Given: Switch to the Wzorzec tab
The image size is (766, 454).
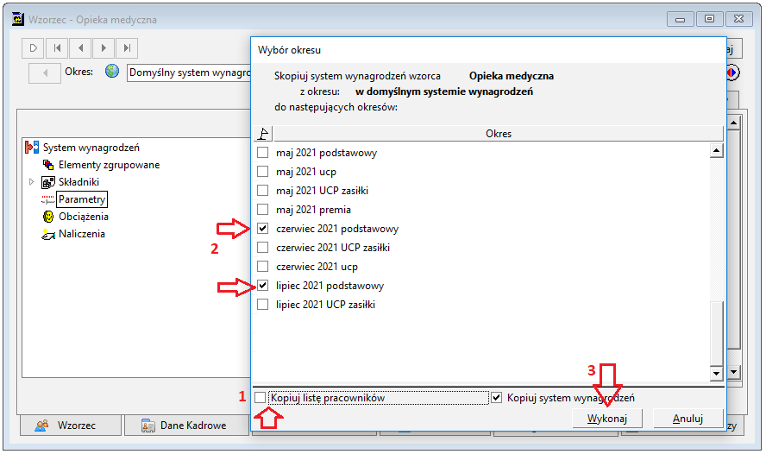Looking at the screenshot, I should pos(71,426).
